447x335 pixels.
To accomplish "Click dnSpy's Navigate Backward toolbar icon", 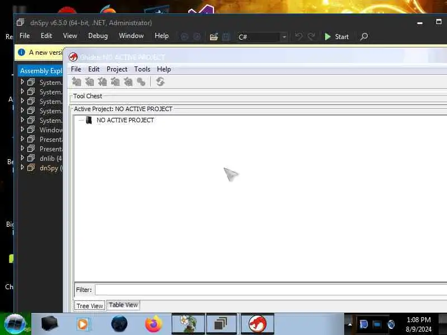I will 185,36.
